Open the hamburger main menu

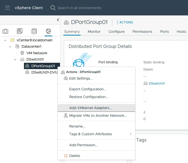[x=7, y=8]
